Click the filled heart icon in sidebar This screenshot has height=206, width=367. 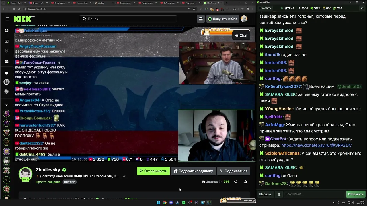tap(7, 73)
